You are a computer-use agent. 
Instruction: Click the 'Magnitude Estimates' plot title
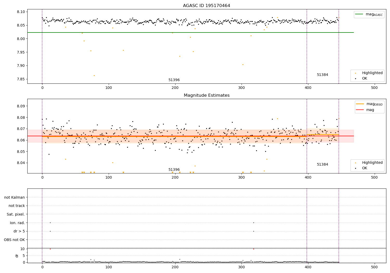coord(206,95)
